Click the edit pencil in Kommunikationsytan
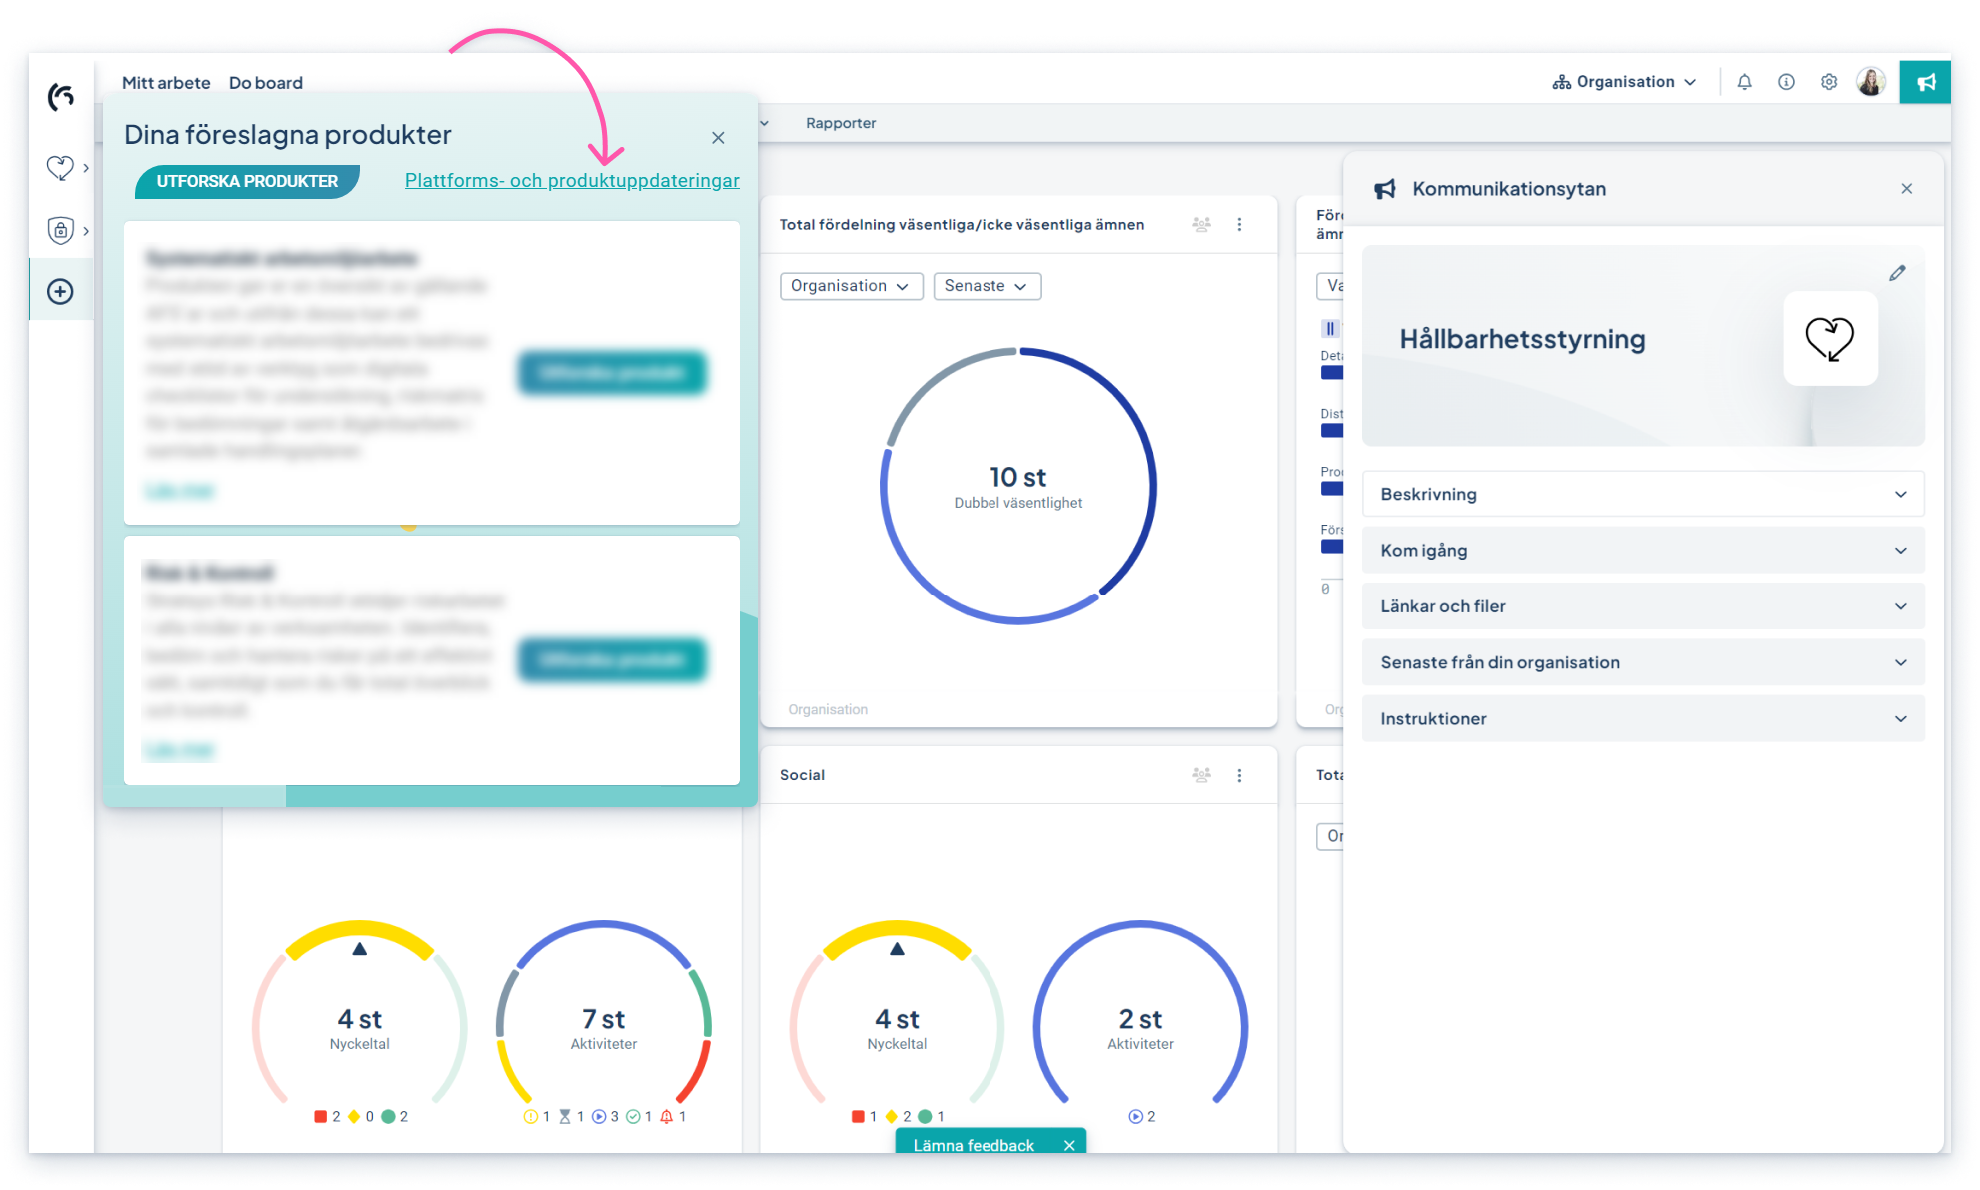The image size is (1980, 1190). [x=1897, y=273]
